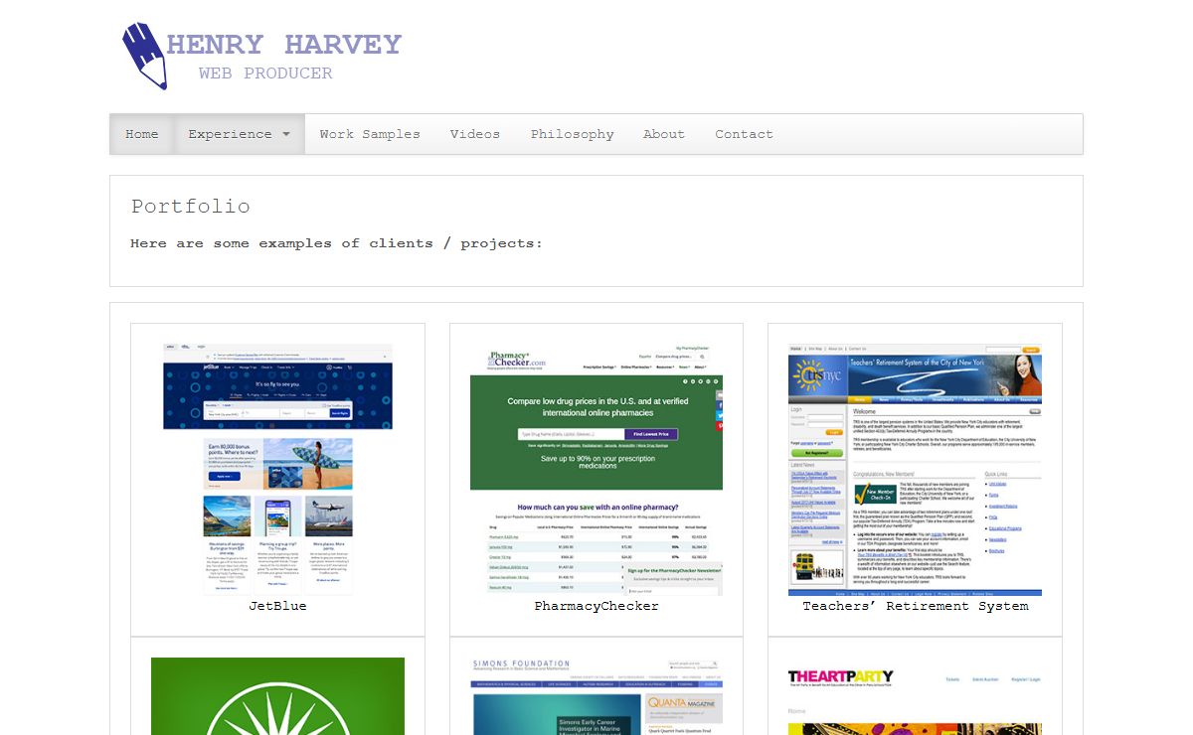
Task: Go to the Home menu item
Action: click(x=142, y=134)
